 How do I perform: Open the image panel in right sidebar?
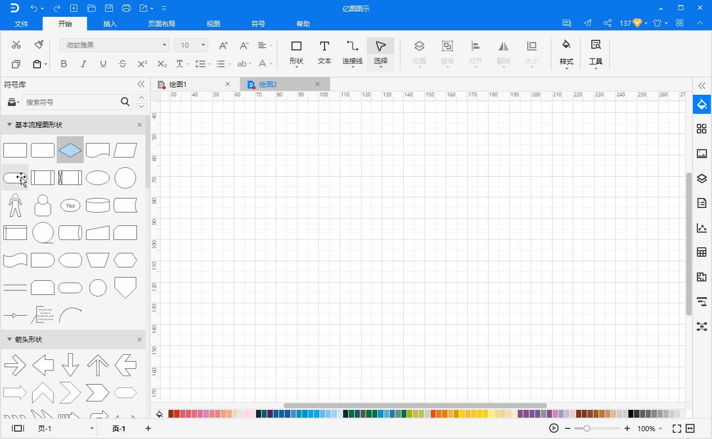click(x=701, y=154)
